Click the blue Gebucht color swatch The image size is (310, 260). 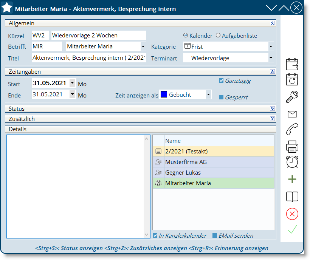(164, 94)
